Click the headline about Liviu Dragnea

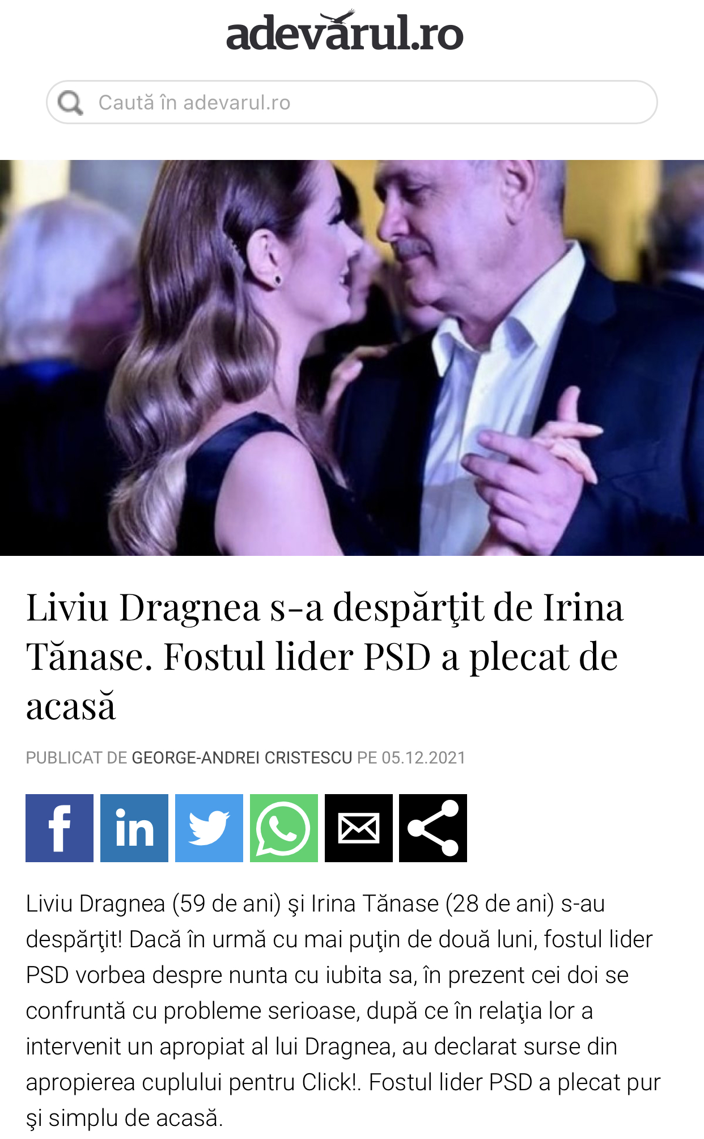(x=325, y=656)
